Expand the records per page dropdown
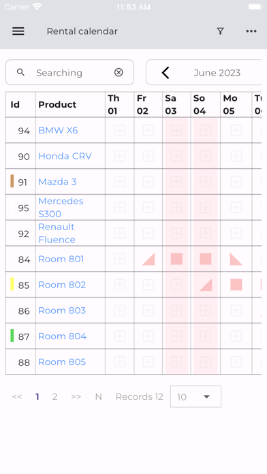267x474 pixels. (x=195, y=396)
